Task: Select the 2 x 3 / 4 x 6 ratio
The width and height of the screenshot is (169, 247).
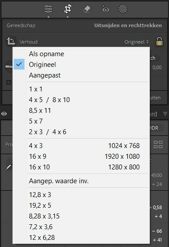Action: pyautogui.click(x=81, y=132)
